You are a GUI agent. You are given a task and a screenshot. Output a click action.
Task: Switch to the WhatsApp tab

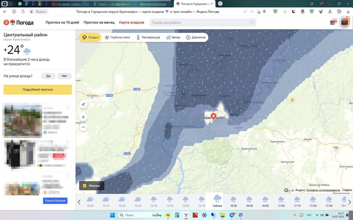click(20, 4)
